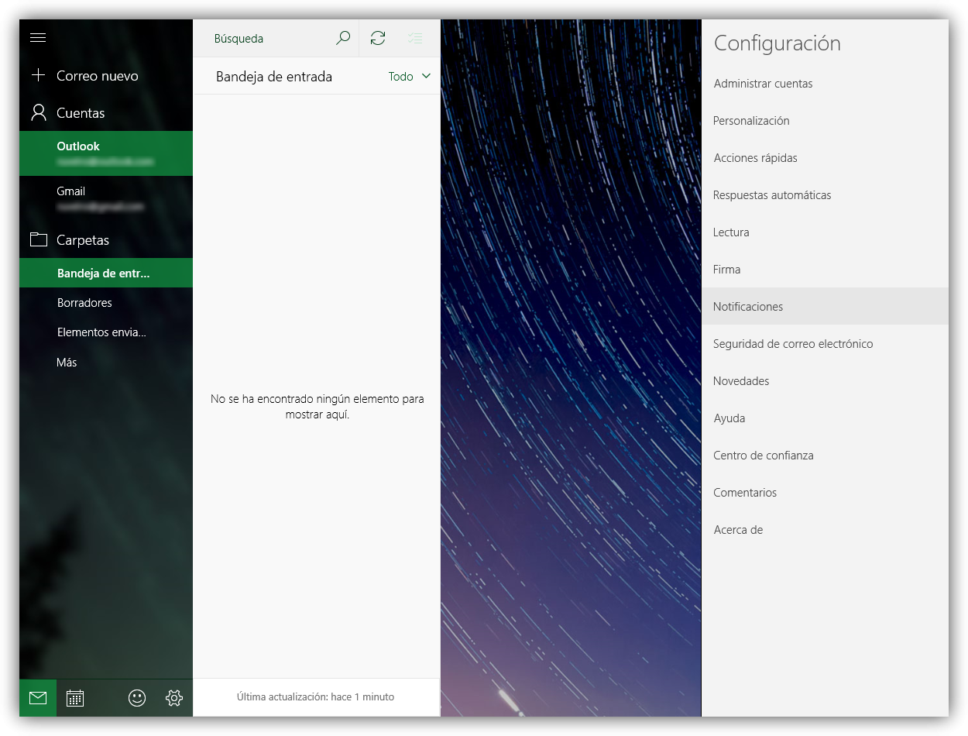Open the Bandeja de entrada folder

coord(106,273)
